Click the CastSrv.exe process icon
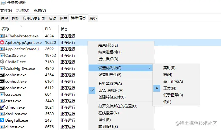Viewport: 221px width, 130px height. [2, 56]
